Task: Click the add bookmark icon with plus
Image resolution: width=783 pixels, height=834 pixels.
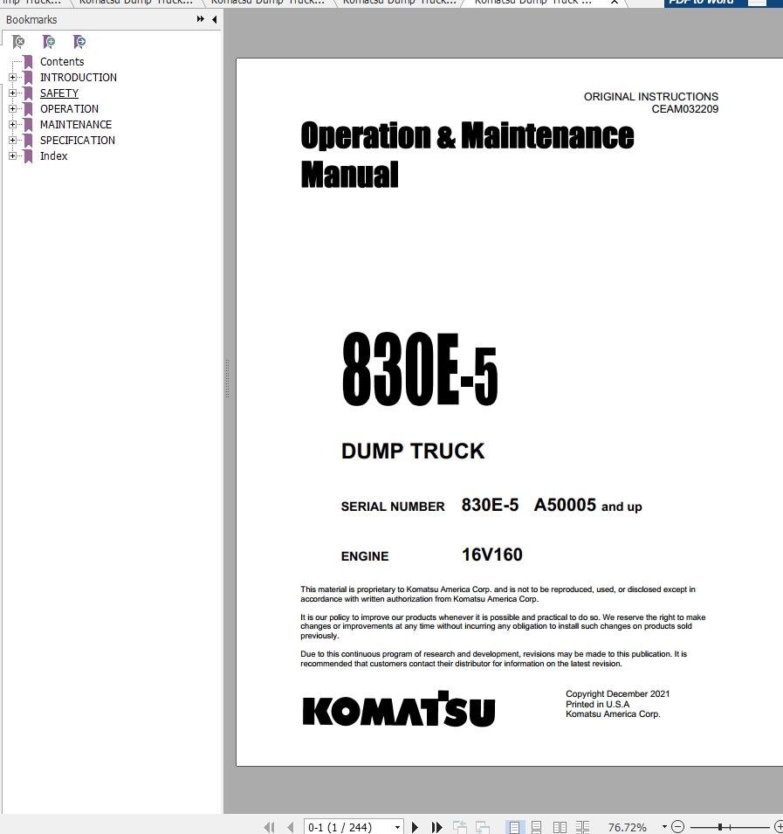Action: [48, 42]
